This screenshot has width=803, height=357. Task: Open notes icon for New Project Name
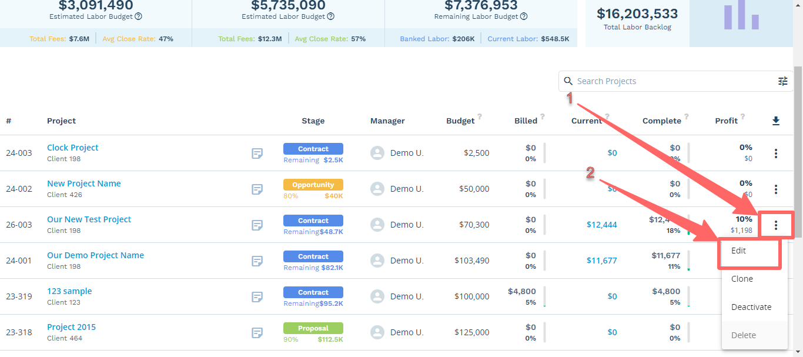[257, 189]
